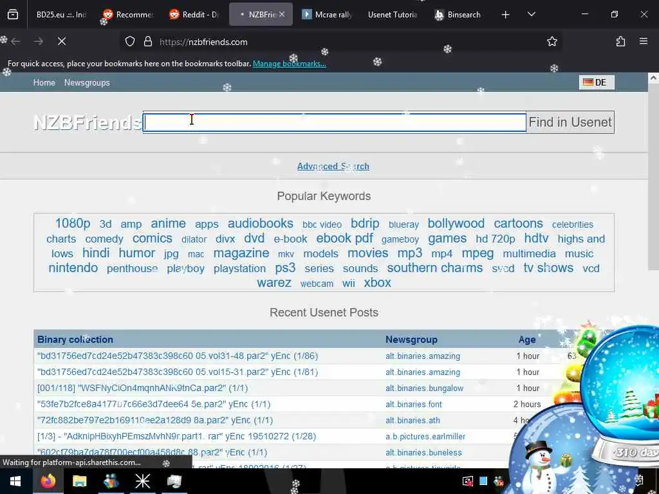This screenshot has height=494, width=659.
Task: Open the alt.binaries.font newsgroup
Action: click(x=414, y=405)
